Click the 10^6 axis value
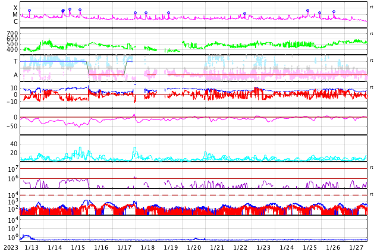Viewport: 377px width, 252px height. coord(13,178)
